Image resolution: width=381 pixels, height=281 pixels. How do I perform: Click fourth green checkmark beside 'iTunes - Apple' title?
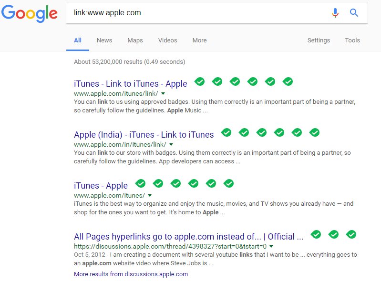[194, 183]
